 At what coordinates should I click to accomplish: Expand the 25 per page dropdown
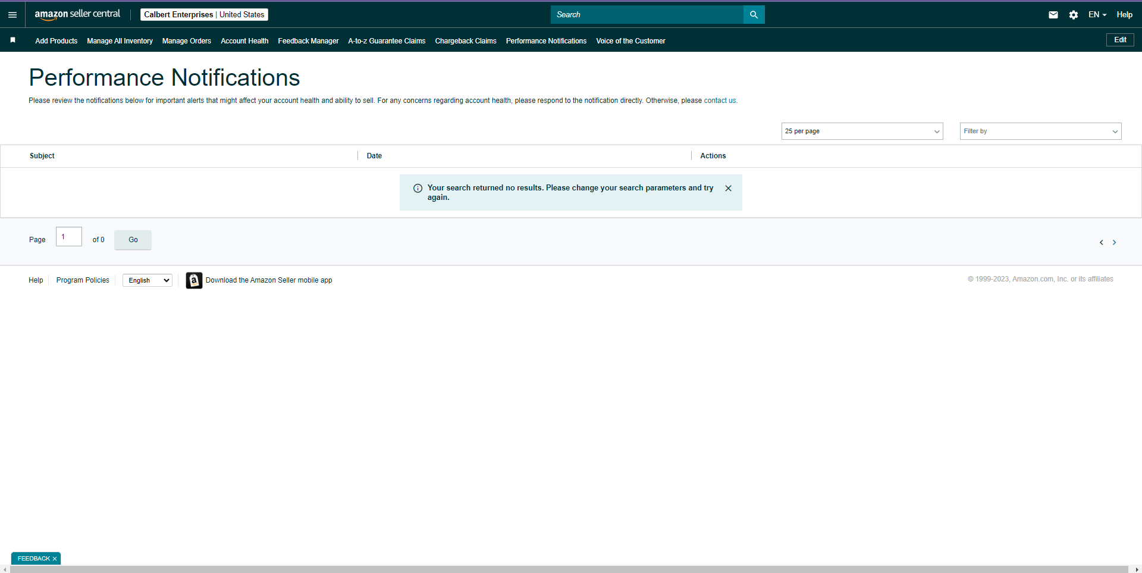coord(862,131)
